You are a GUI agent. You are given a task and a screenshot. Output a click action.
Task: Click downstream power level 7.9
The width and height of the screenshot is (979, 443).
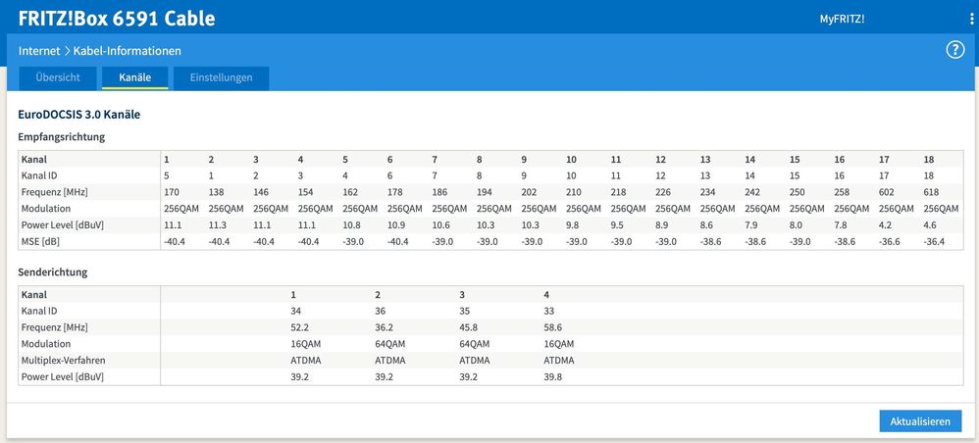coord(751,225)
